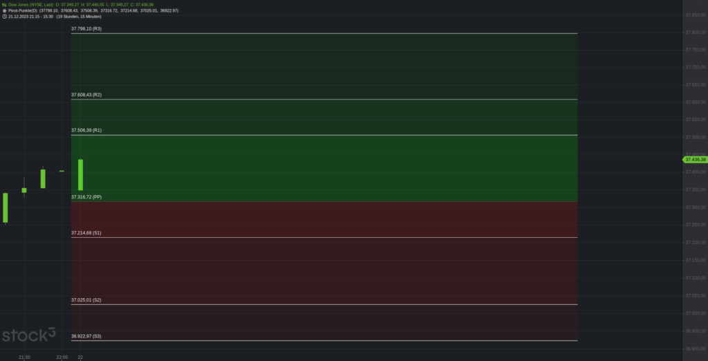Viewport: 708px width, 361px height.
Task: Click the clock icon beside the date range
Action: pos(4,17)
